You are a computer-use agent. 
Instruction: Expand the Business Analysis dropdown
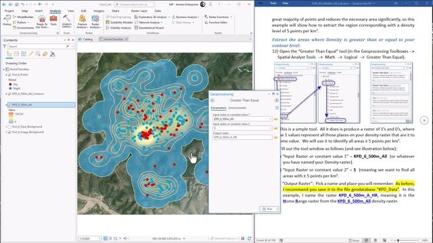tap(198, 17)
